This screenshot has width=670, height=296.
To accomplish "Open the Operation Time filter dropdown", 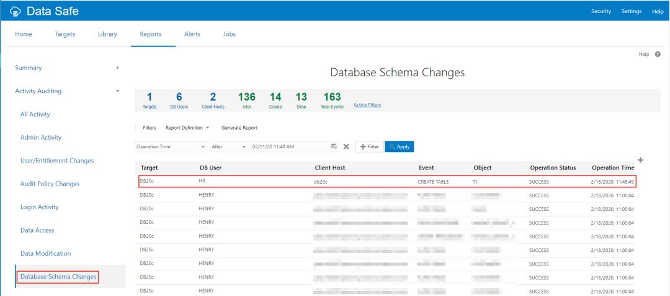I will coord(171,146).
